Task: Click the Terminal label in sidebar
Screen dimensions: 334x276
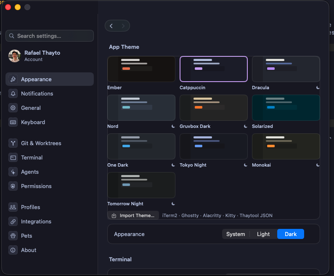Action: pos(32,157)
